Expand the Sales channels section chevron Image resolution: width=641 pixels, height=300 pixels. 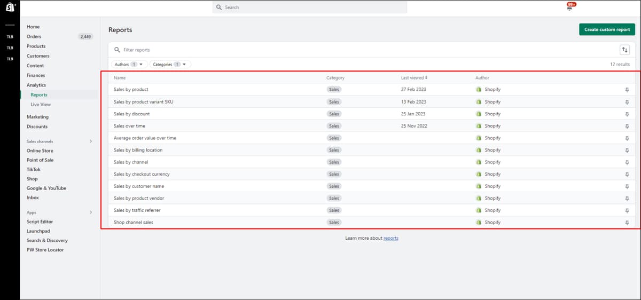pos(91,141)
